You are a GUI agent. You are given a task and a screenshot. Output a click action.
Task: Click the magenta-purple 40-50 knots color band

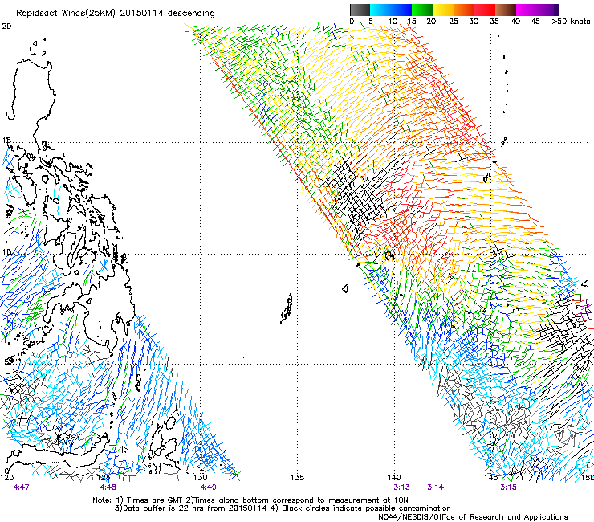(537, 10)
